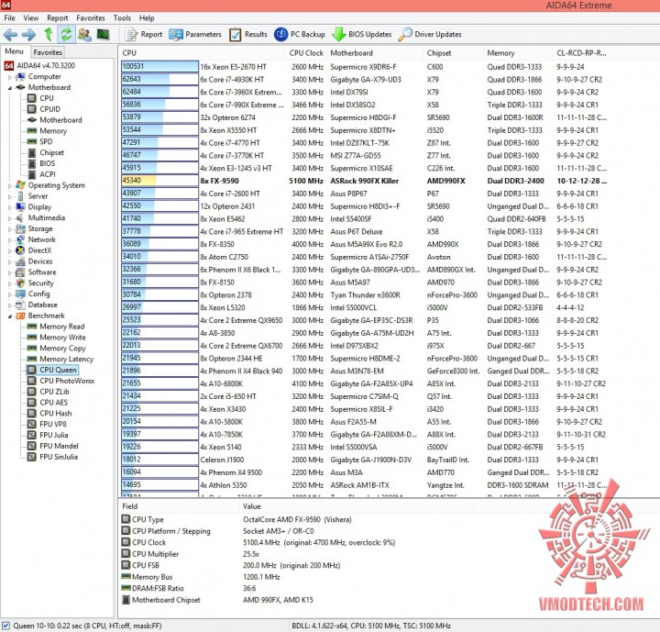Select the CPU item under Motherboard
The height and width of the screenshot is (632, 660).
pyautogui.click(x=40, y=98)
